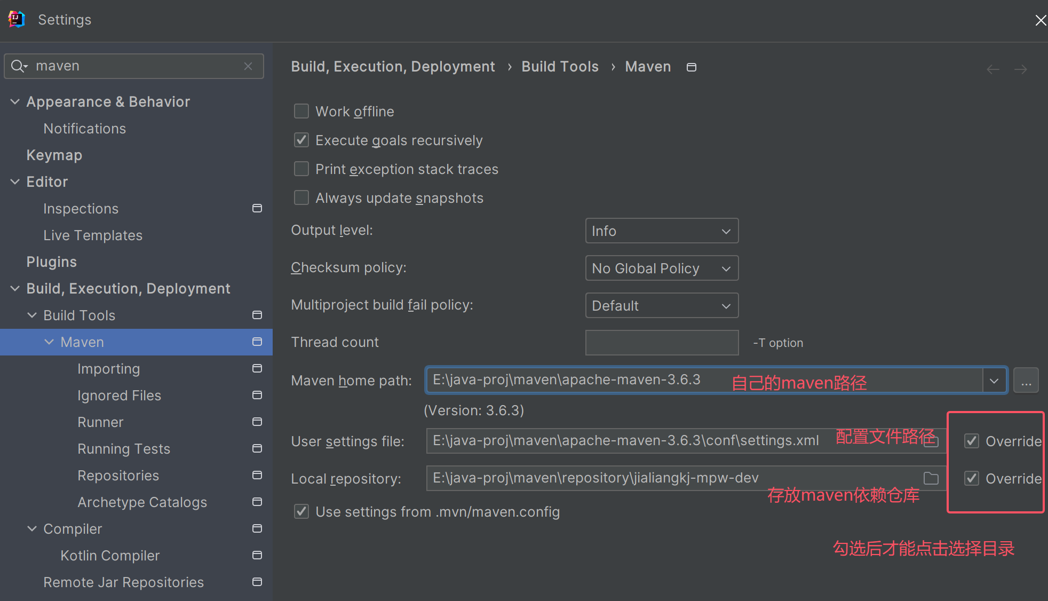
Task: Click the project icon beside Inspections
Action: pos(257,208)
